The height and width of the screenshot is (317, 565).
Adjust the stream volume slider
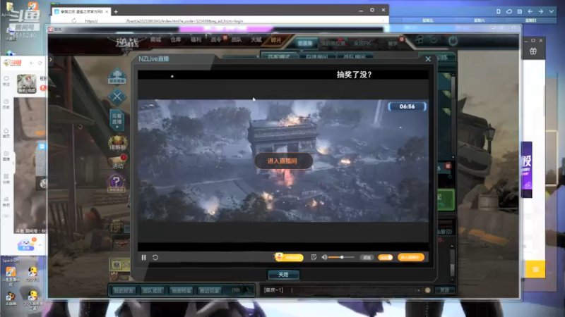click(342, 257)
